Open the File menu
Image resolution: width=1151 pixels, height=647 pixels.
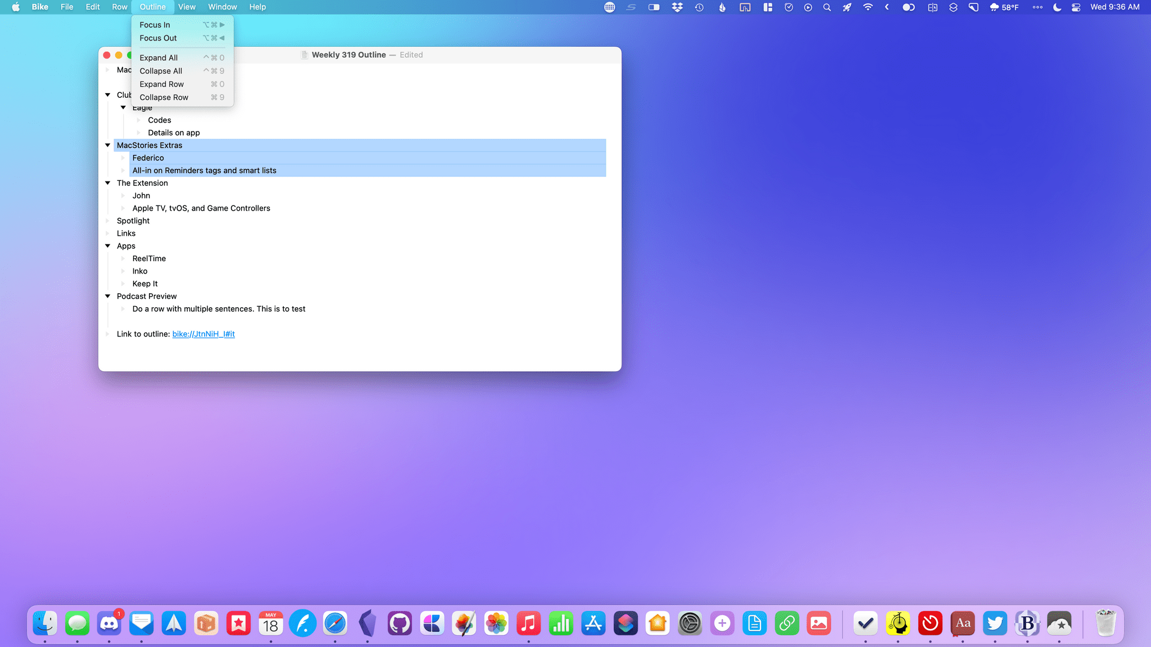pos(67,7)
